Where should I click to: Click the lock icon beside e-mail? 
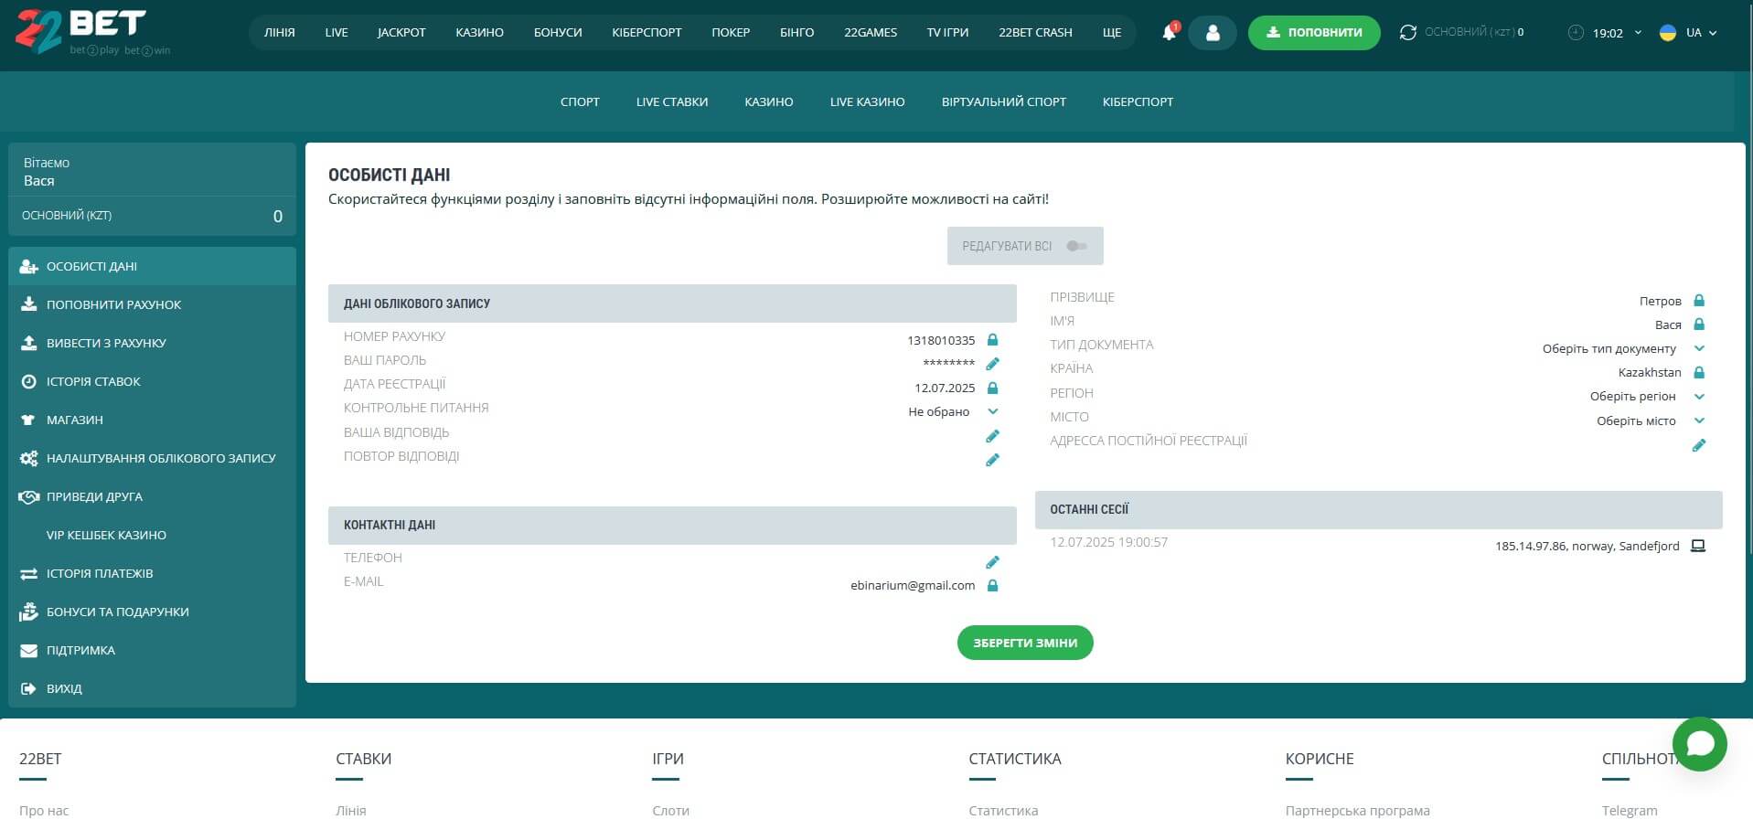pos(992,585)
